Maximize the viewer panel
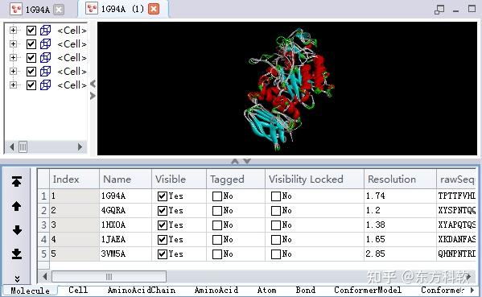 (472, 9)
